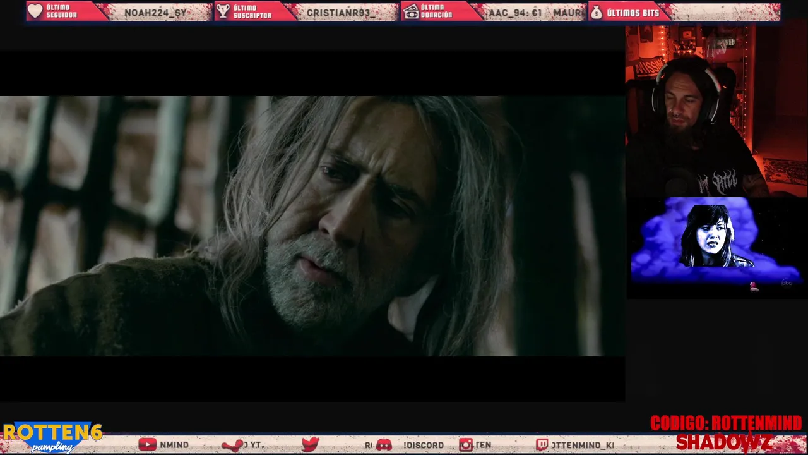
Task: Click the Rotten6 Pampling logo
Action: (x=52, y=437)
